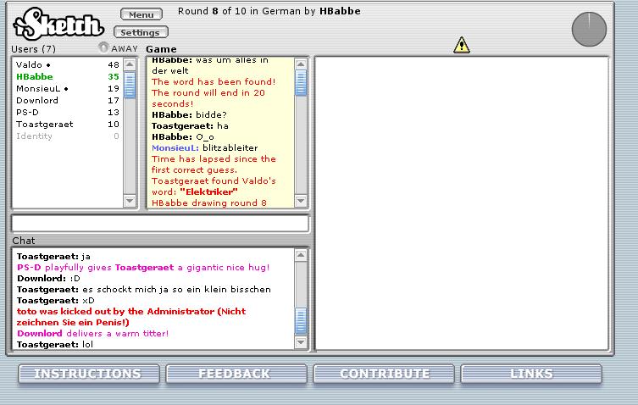Image resolution: width=638 pixels, height=405 pixels.
Task: Click the yellow warning triangle icon
Action: click(461, 45)
